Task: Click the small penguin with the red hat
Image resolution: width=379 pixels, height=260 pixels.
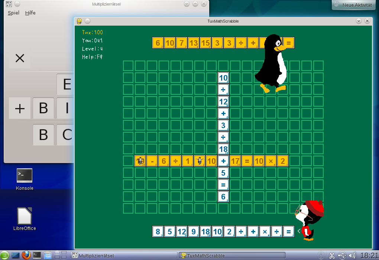Action: [309, 220]
